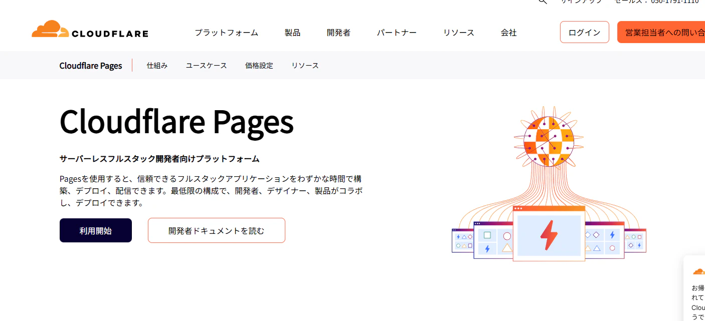Click the lightning bolt window illustration
This screenshot has width=705, height=321.
pyautogui.click(x=549, y=233)
